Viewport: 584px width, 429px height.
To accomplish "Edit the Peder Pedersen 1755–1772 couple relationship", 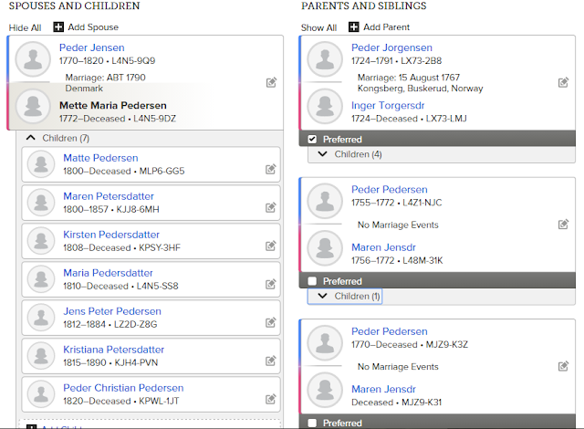I will tap(563, 225).
